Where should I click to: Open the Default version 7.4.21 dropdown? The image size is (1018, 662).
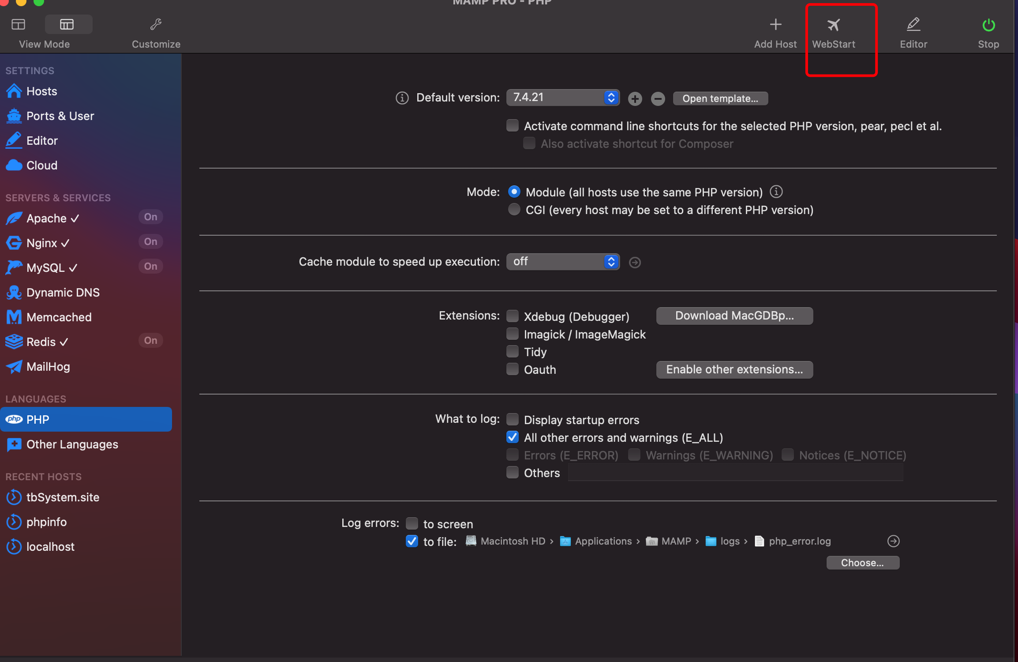pos(562,98)
